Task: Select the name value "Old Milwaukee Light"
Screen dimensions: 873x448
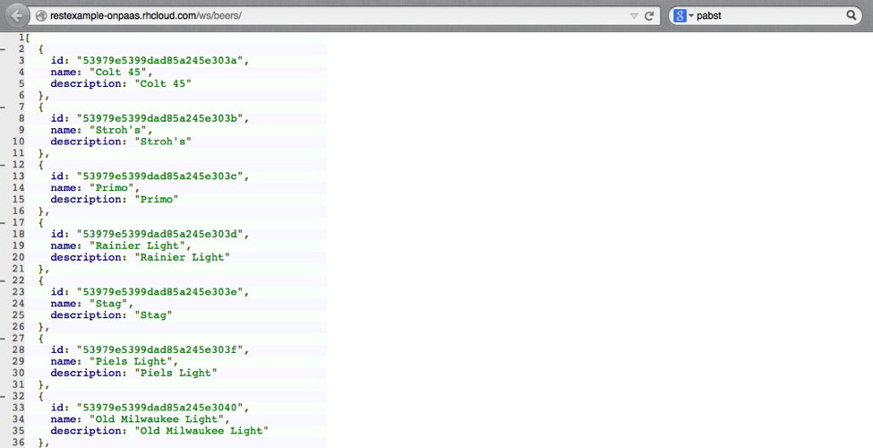Action: click(157, 419)
